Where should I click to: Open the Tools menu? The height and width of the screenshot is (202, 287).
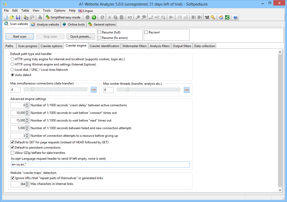[x=47, y=11]
